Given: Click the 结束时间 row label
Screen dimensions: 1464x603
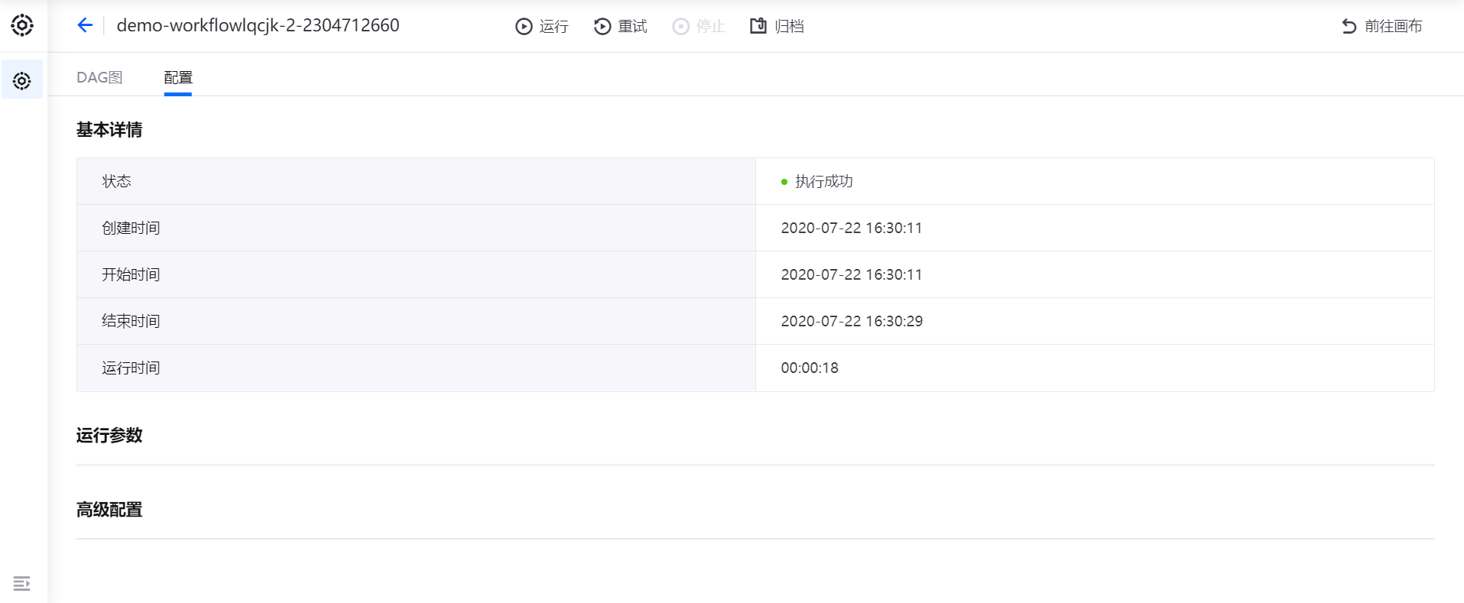Looking at the screenshot, I should 131,321.
